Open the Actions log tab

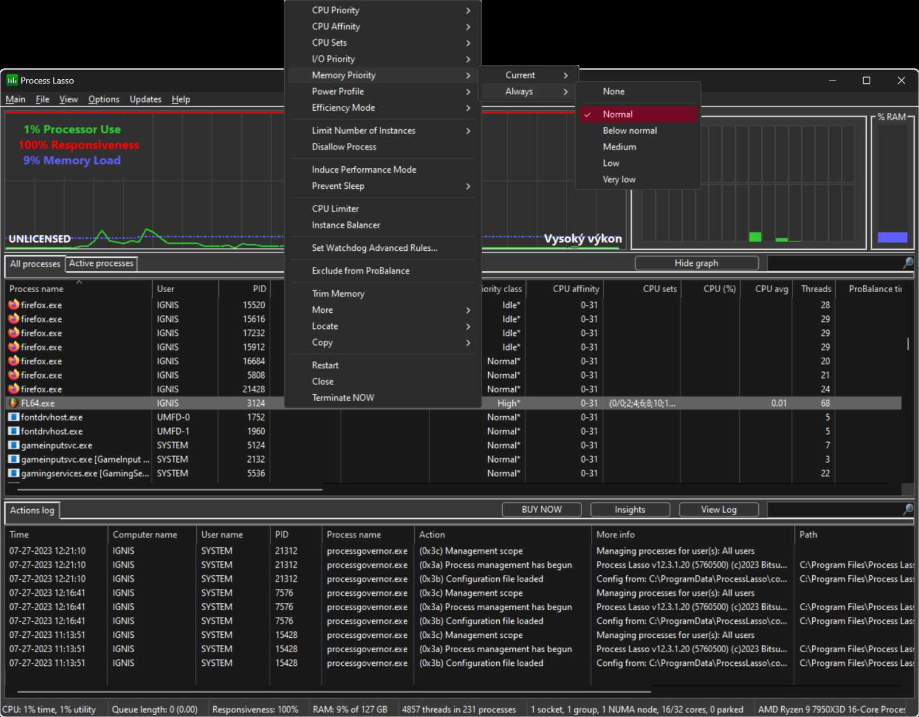coord(32,510)
